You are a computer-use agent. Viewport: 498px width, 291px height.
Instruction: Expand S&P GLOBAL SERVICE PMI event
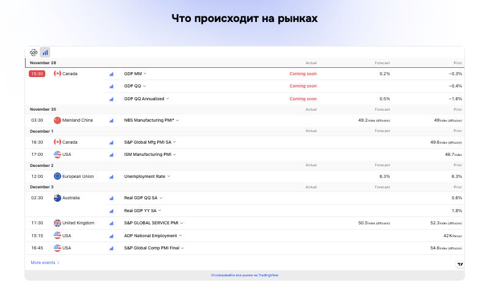(182, 223)
